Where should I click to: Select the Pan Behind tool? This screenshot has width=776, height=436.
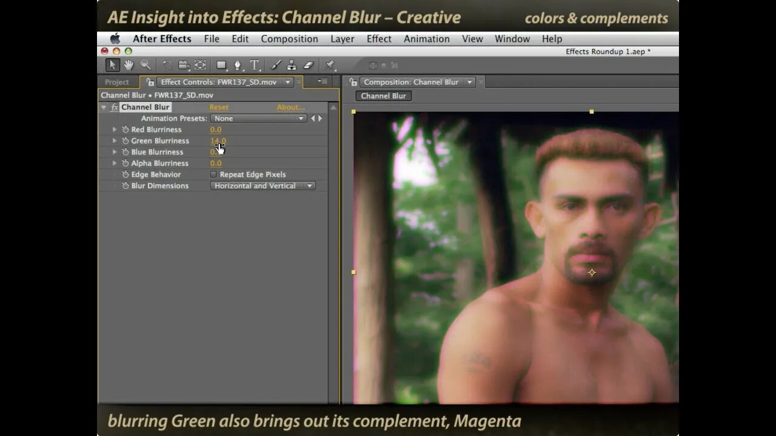click(201, 65)
